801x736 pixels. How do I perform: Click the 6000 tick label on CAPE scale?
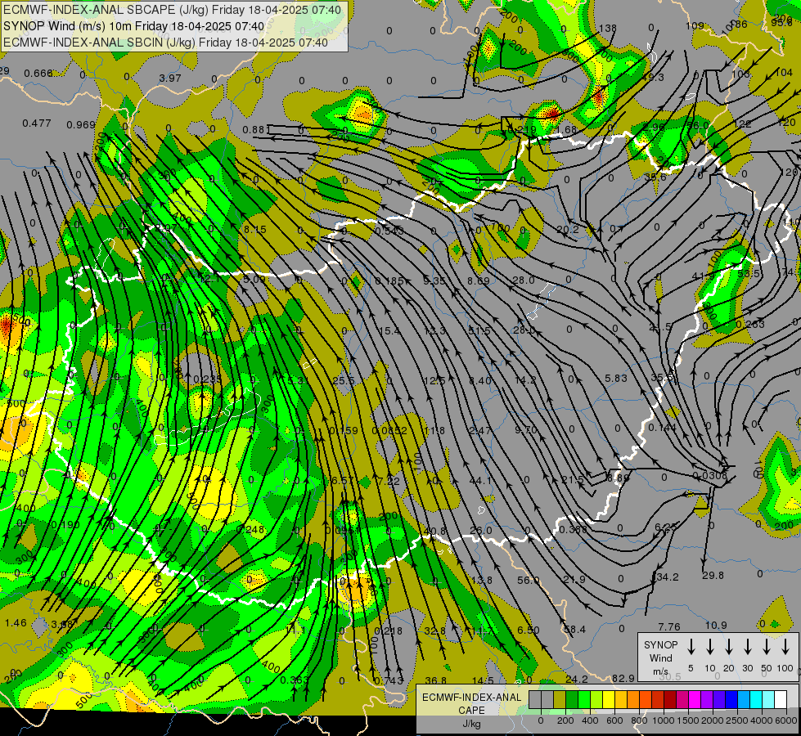tap(785, 720)
